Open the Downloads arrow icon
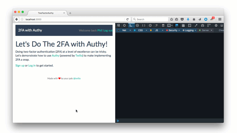237x133 pixels. pyautogui.click(x=188, y=19)
